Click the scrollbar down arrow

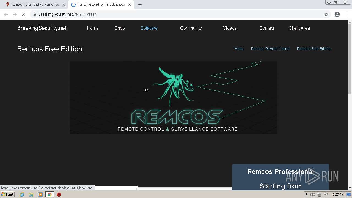pyautogui.click(x=350, y=188)
